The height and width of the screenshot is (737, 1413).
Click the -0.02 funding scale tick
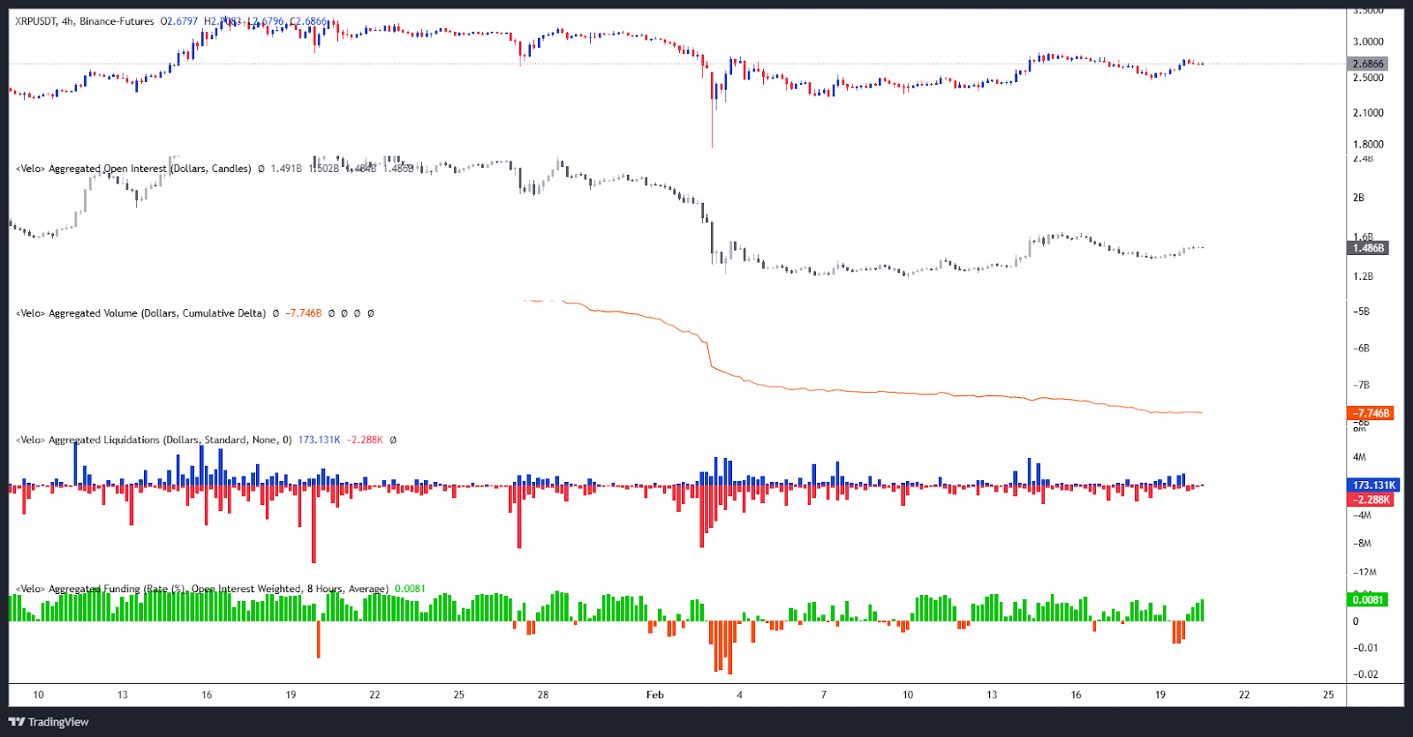click(1365, 674)
